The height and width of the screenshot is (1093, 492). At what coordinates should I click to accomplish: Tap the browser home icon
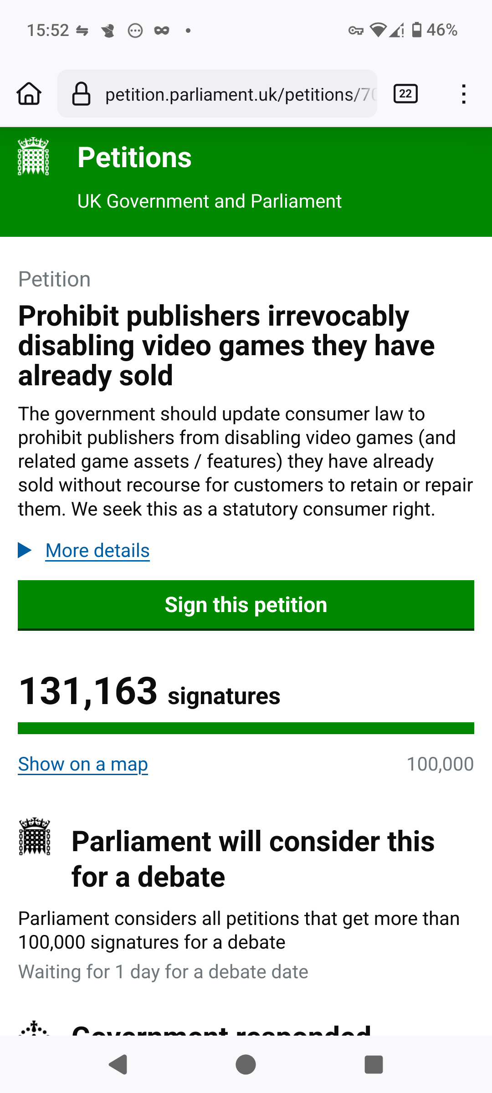click(29, 94)
